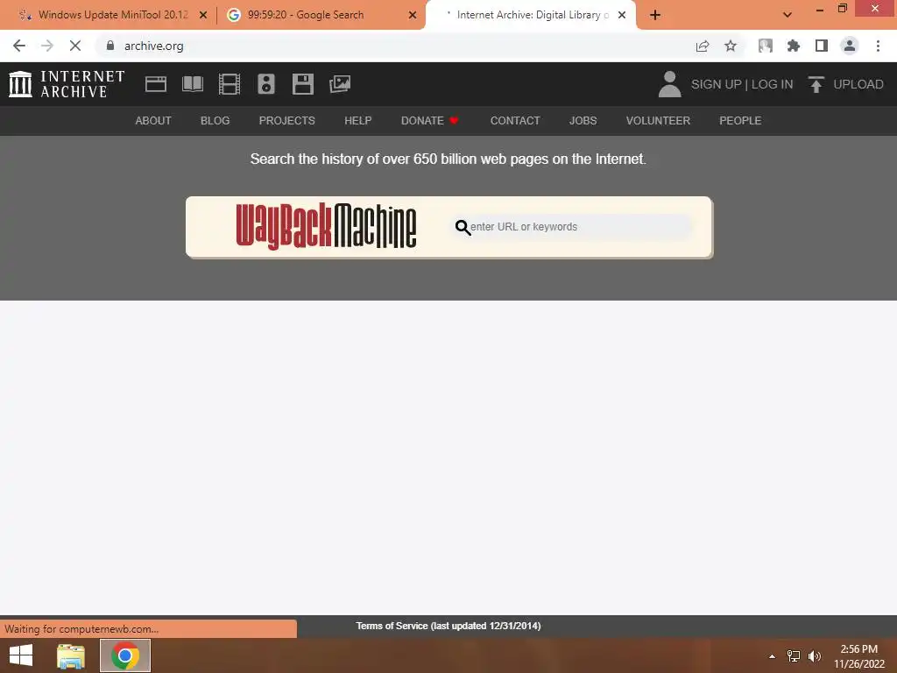Open the browser side panel icon
This screenshot has height=673, width=897.
(x=822, y=46)
